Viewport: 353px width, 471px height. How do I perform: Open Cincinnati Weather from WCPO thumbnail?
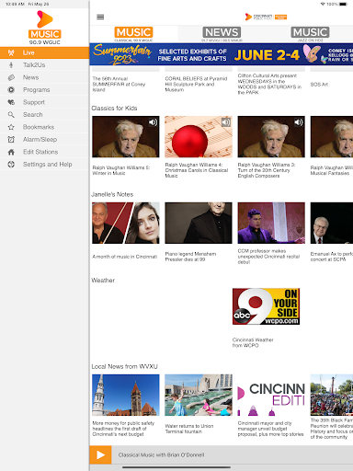tap(266, 306)
